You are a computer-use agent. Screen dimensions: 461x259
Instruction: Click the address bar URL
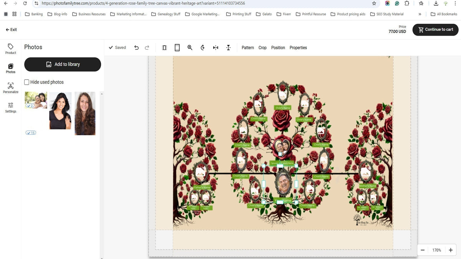(x=143, y=3)
